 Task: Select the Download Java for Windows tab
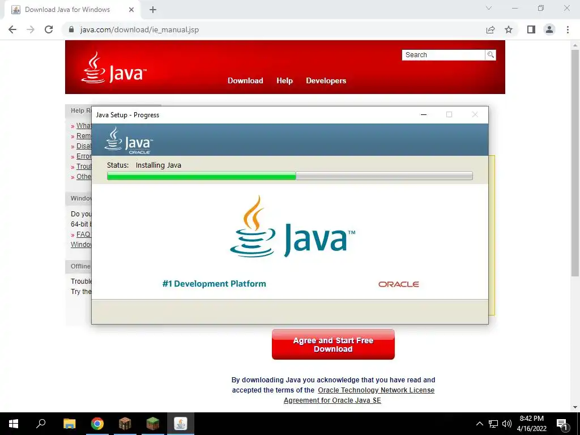coord(72,10)
